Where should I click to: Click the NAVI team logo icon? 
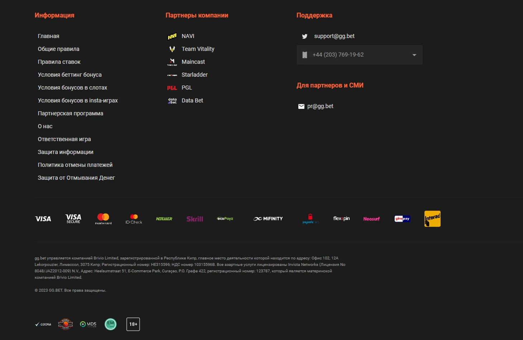click(x=172, y=36)
